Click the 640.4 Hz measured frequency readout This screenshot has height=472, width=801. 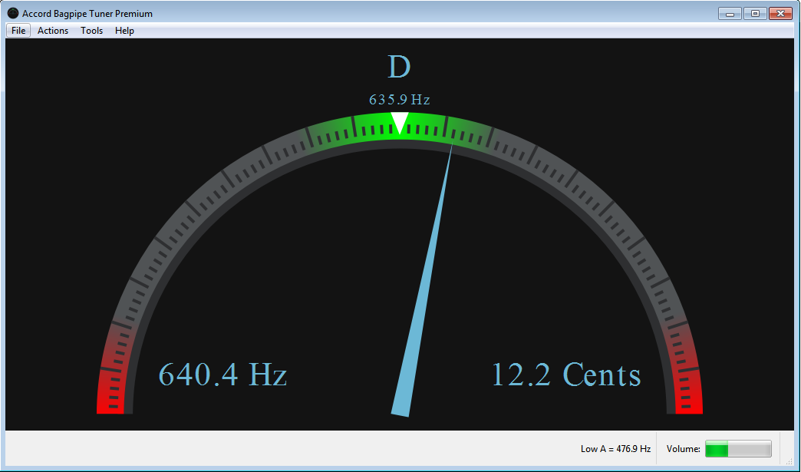222,375
